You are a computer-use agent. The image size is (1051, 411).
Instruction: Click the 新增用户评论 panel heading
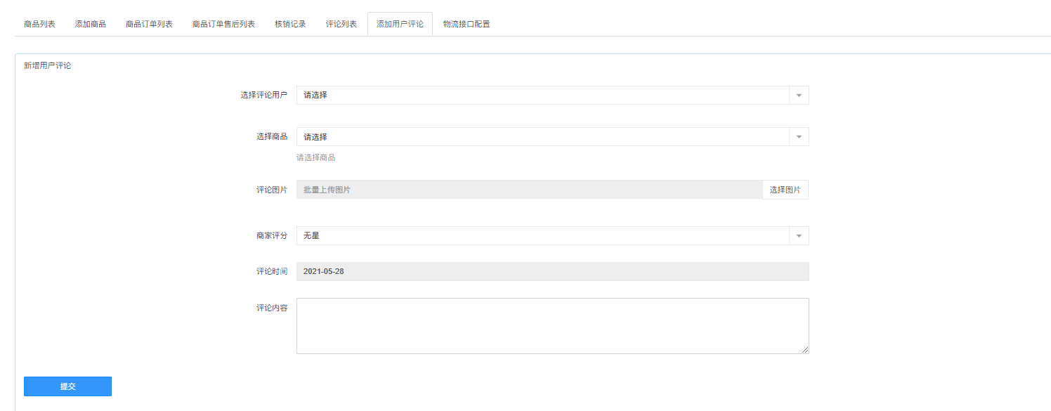pyautogui.click(x=47, y=65)
